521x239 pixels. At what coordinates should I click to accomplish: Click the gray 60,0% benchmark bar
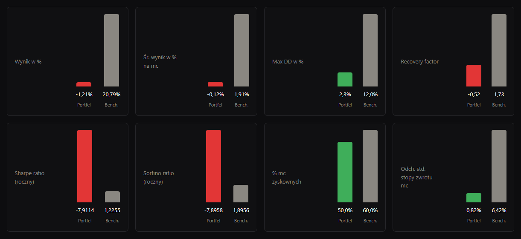(370, 166)
